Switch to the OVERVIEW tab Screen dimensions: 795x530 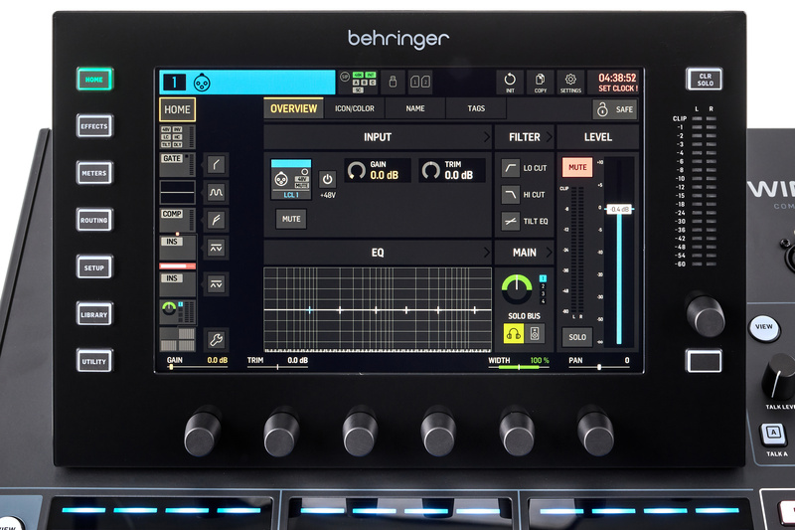[293, 108]
